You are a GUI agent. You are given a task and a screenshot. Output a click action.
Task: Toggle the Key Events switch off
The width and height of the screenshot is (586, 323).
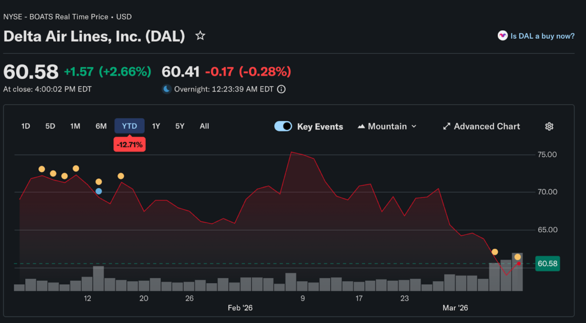point(283,126)
